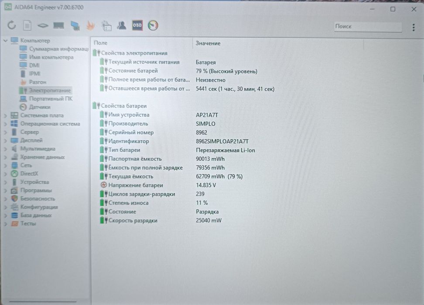The image size is (424, 305).
Task: Select Суммарная информация in the tree
Action: pyautogui.click(x=54, y=49)
